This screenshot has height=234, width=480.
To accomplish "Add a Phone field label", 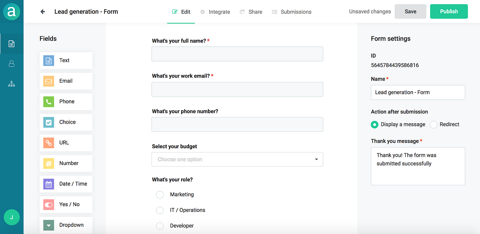I will tap(67, 102).
